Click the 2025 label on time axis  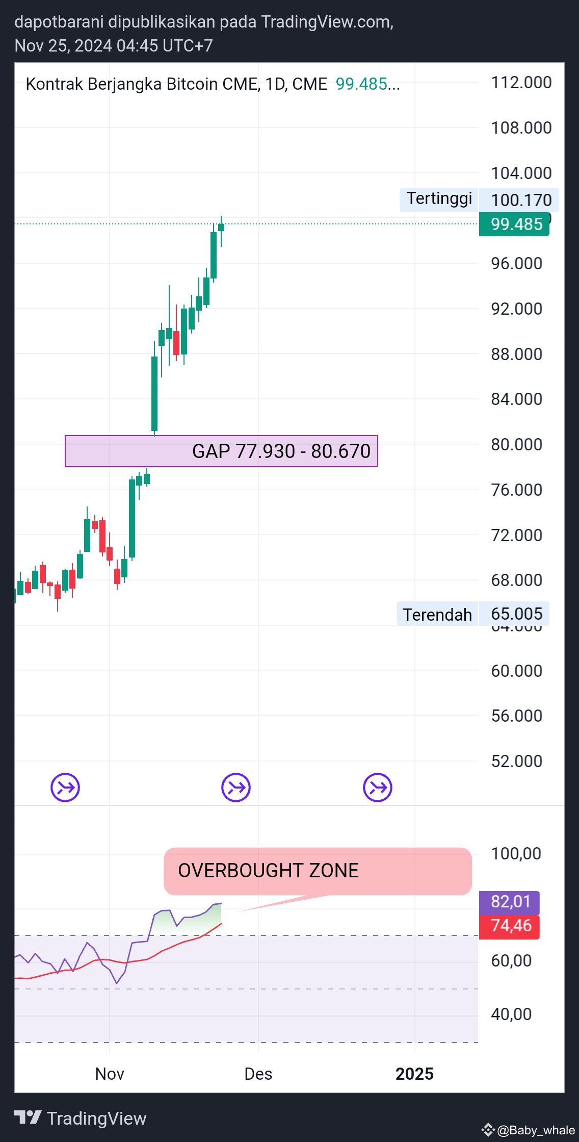pos(414,1074)
